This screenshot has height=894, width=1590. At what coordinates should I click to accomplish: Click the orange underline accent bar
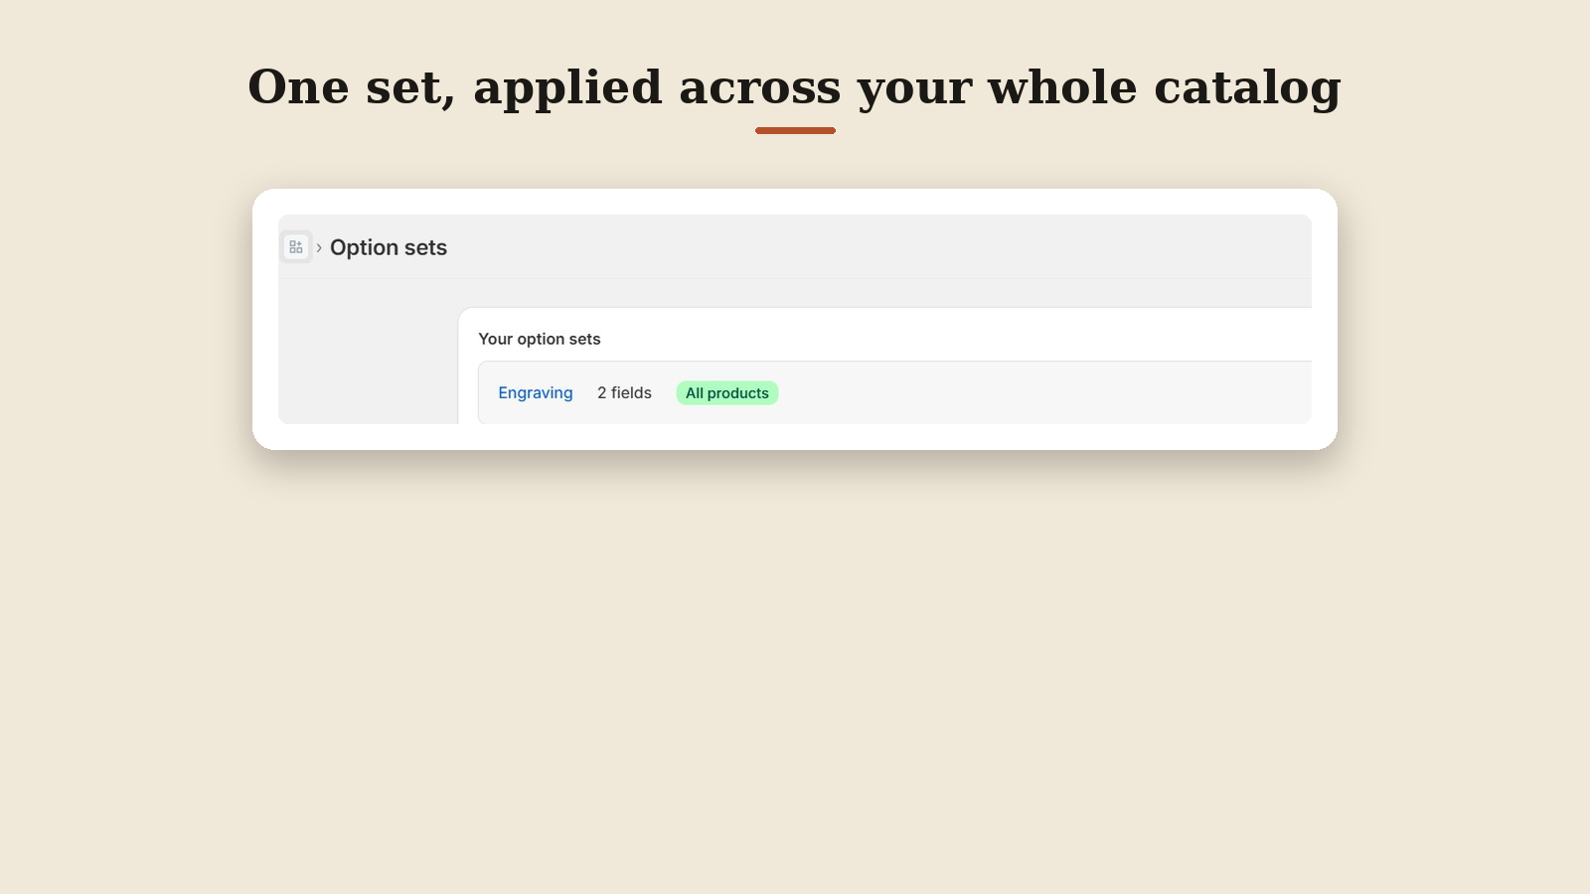tap(795, 130)
